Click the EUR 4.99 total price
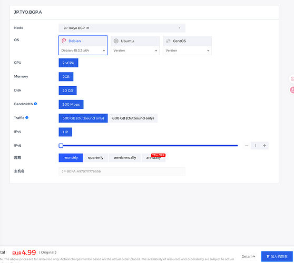This screenshot has width=294, height=263. tap(24, 252)
